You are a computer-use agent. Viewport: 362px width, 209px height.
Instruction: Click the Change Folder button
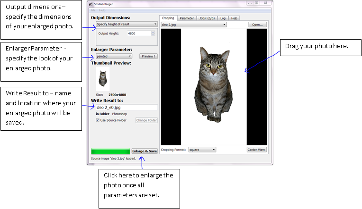pos(146,120)
